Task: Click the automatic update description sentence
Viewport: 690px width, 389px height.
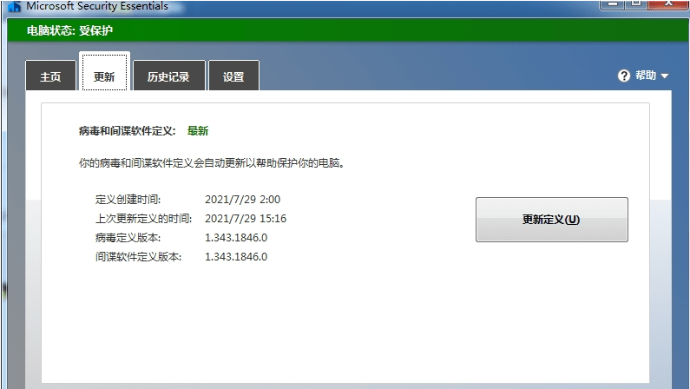Action: 212,163
